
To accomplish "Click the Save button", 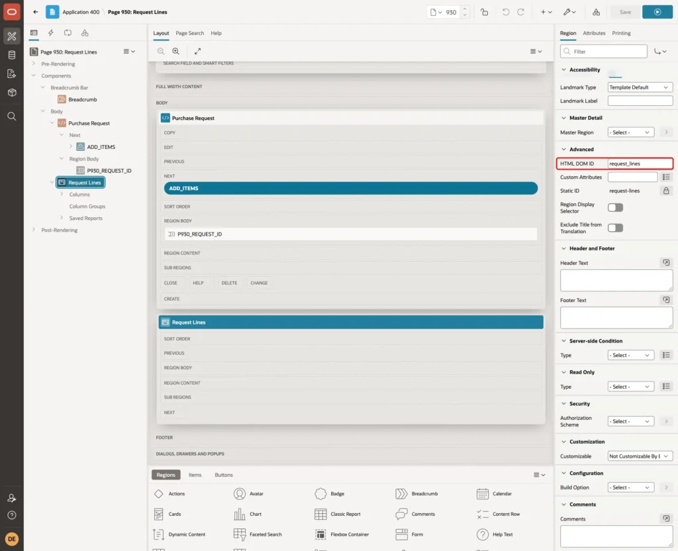I will 625,12.
